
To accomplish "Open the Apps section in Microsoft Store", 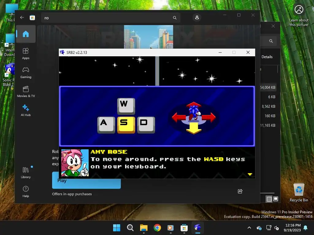I will (x=26, y=53).
